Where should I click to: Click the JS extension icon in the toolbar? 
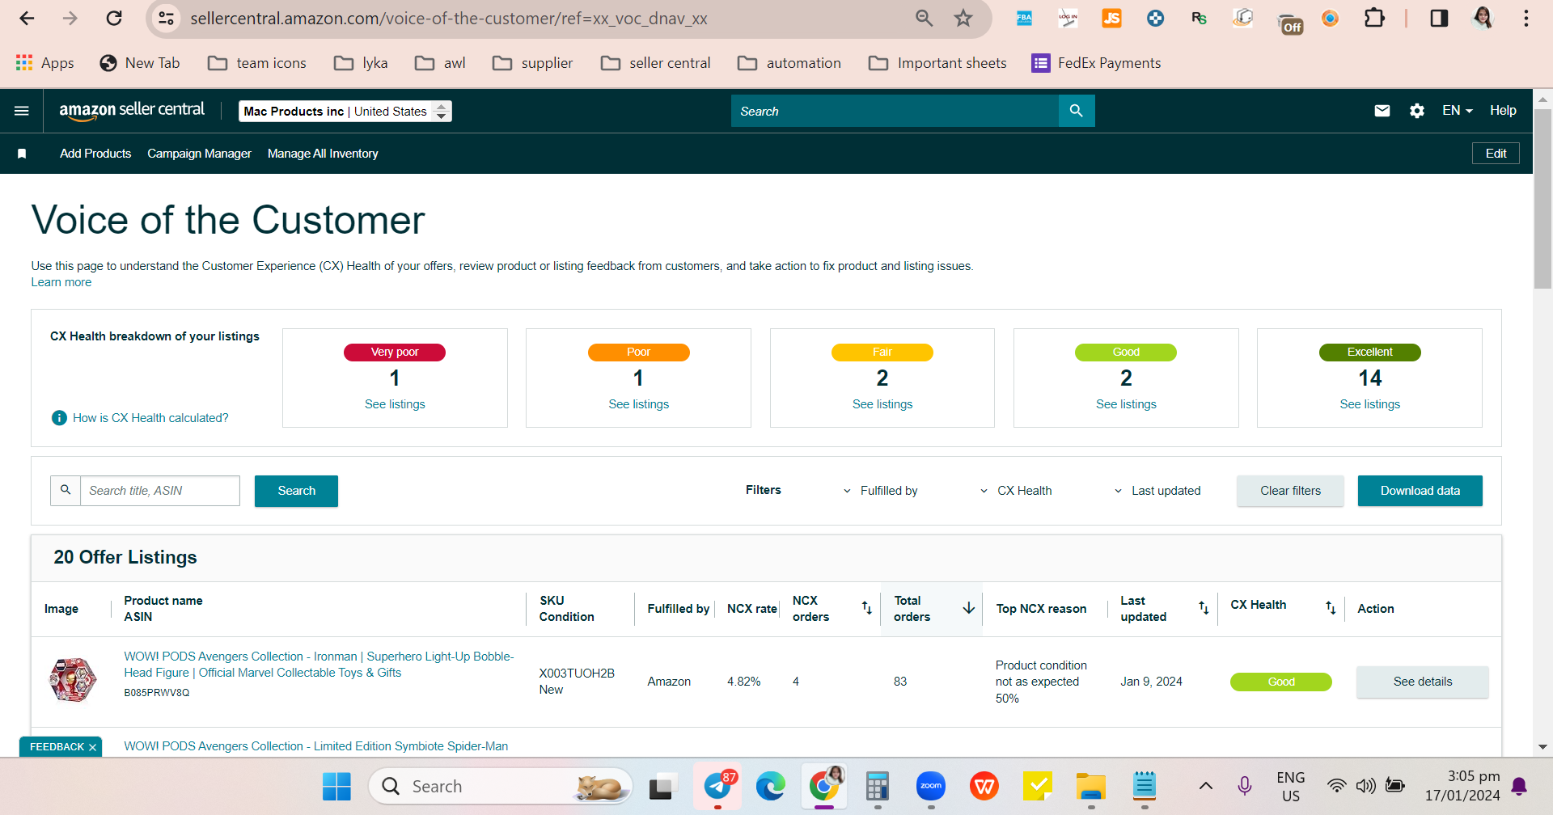(x=1111, y=18)
